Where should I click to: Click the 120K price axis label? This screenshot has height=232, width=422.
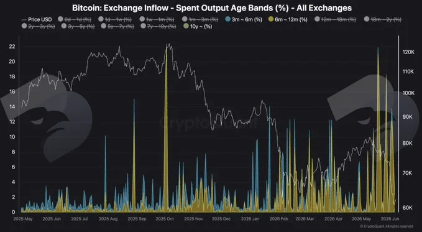coord(408,52)
